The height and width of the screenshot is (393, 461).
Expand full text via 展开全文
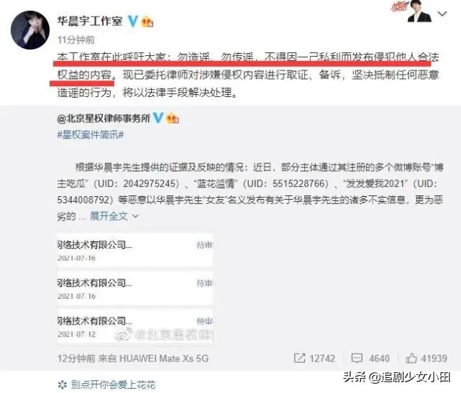[109, 216]
